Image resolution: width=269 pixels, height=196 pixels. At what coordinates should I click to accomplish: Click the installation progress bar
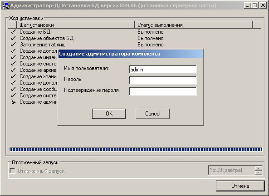point(136,150)
